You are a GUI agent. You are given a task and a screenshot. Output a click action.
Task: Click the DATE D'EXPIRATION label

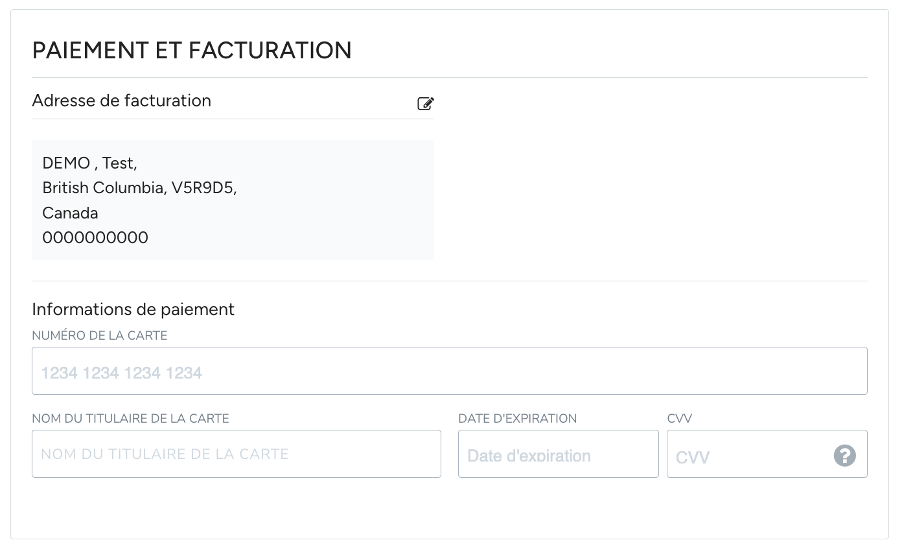point(517,419)
